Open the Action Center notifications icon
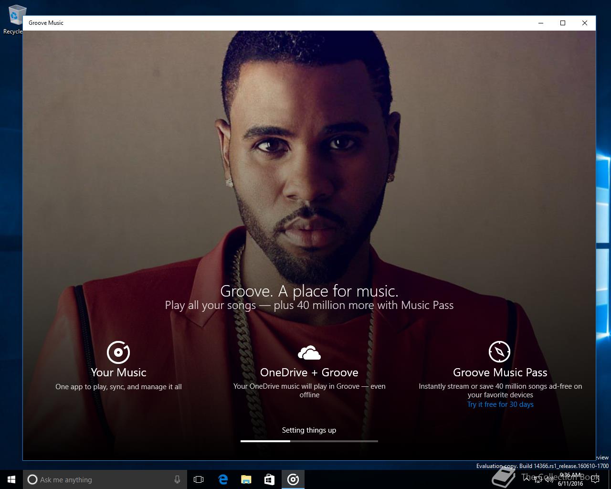 point(595,479)
